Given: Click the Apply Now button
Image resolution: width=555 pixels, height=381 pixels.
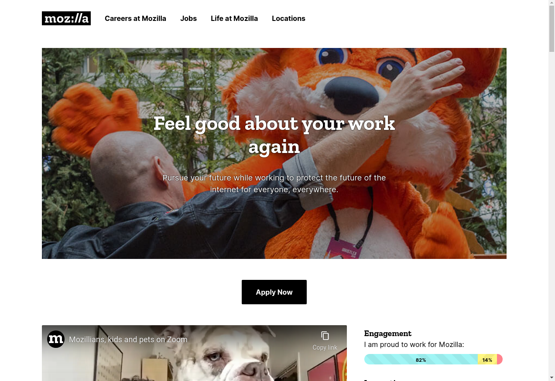Looking at the screenshot, I should click(x=274, y=292).
